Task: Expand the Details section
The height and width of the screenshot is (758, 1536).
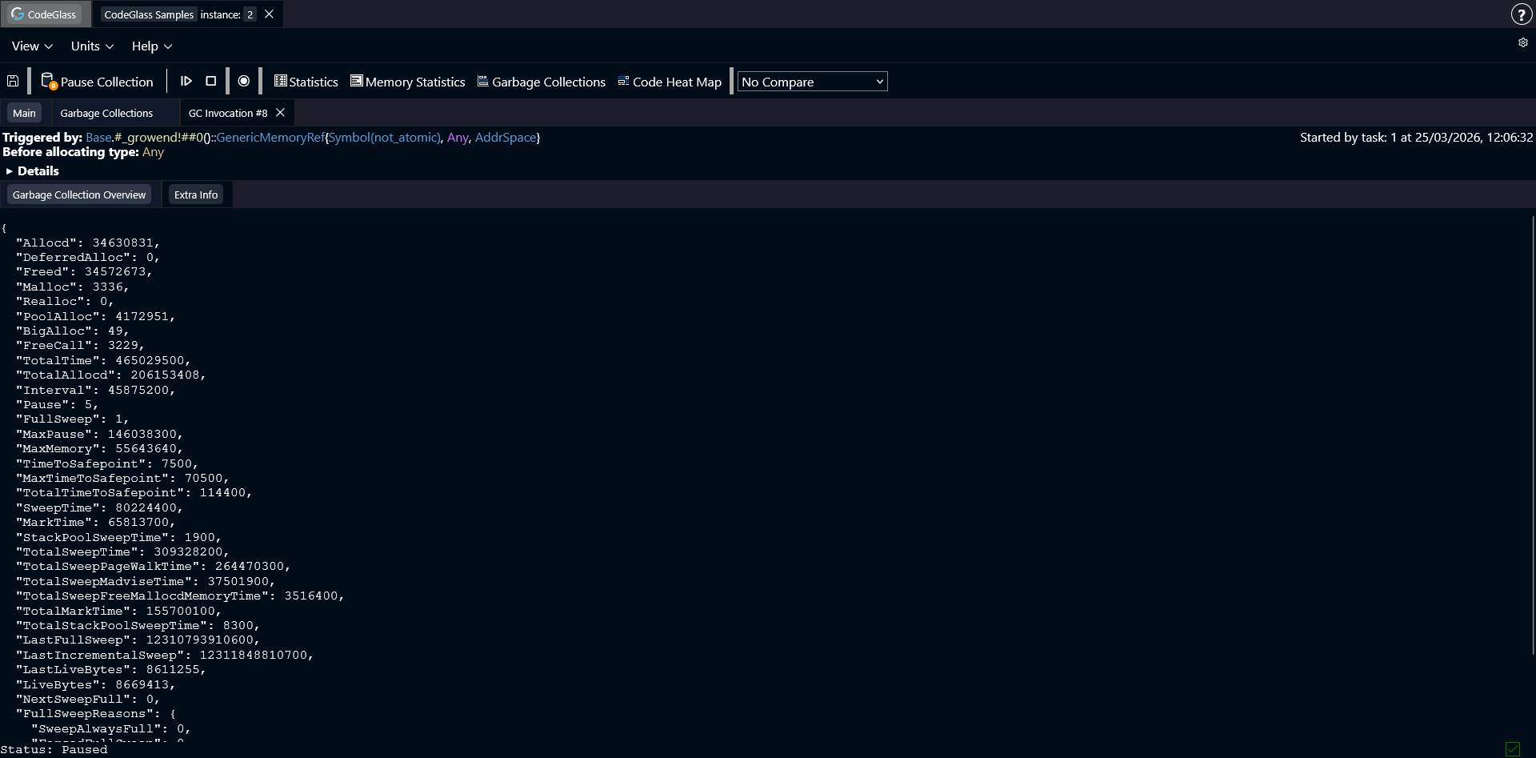Action: tap(32, 170)
